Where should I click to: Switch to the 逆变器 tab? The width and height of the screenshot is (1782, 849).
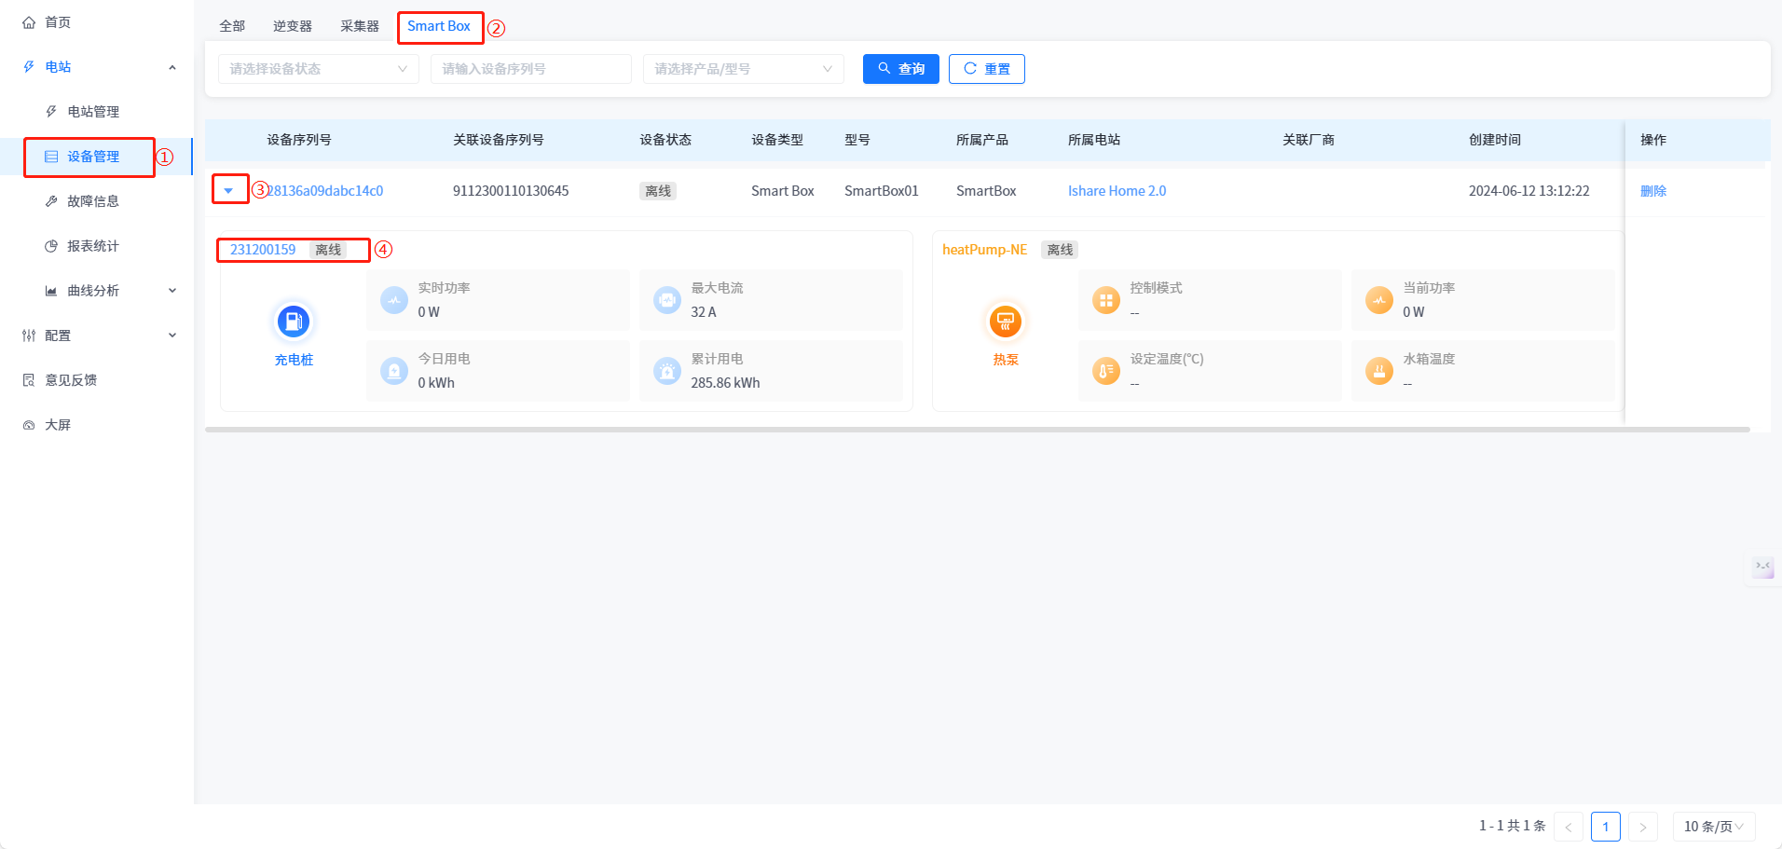click(293, 26)
